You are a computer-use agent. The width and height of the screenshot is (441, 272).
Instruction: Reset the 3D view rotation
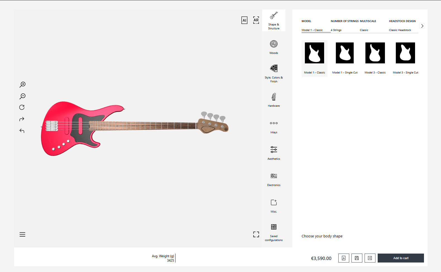pyautogui.click(x=22, y=108)
